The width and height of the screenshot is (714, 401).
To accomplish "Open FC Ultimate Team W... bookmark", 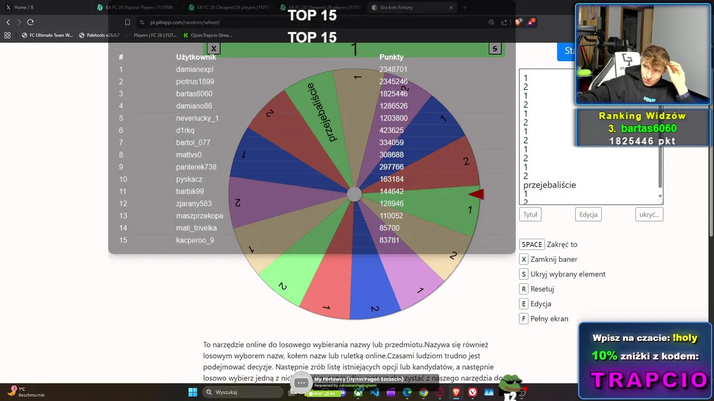I will tap(47, 35).
